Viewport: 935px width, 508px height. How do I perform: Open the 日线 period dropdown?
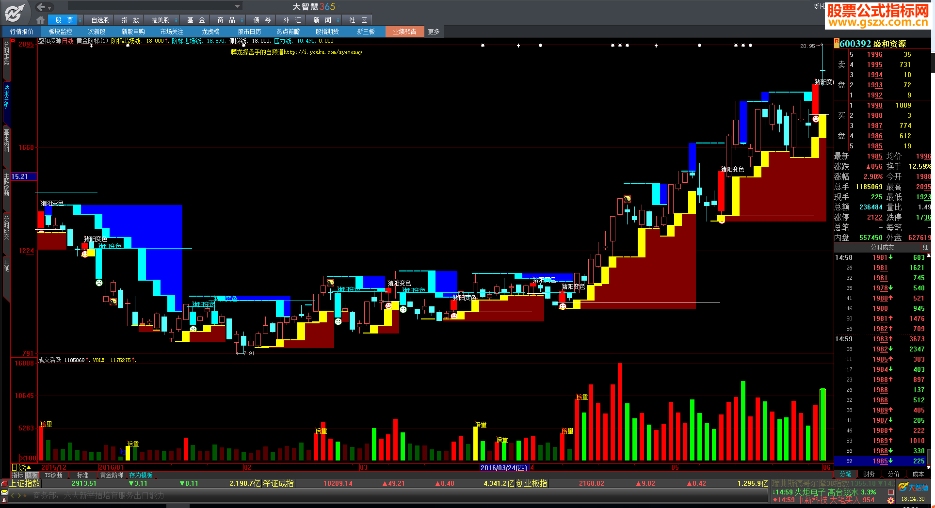pyautogui.click(x=22, y=467)
